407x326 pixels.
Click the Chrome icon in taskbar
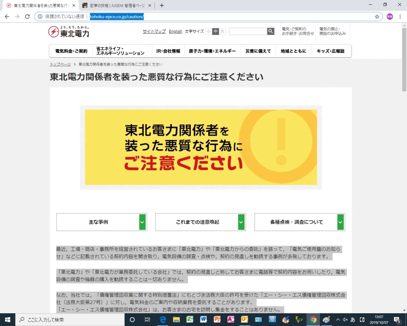[x=313, y=320]
